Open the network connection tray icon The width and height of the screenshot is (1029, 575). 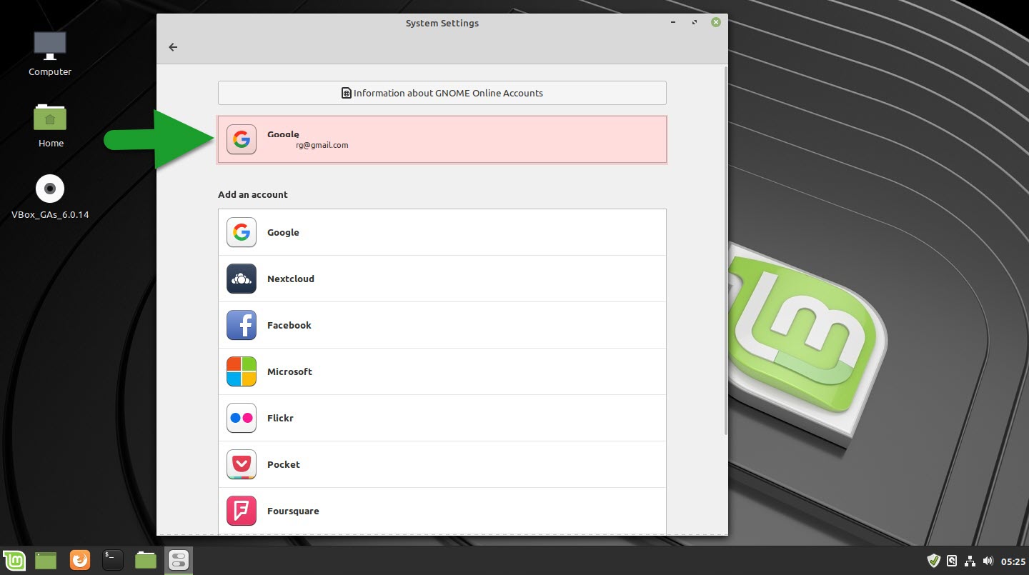[x=970, y=561]
